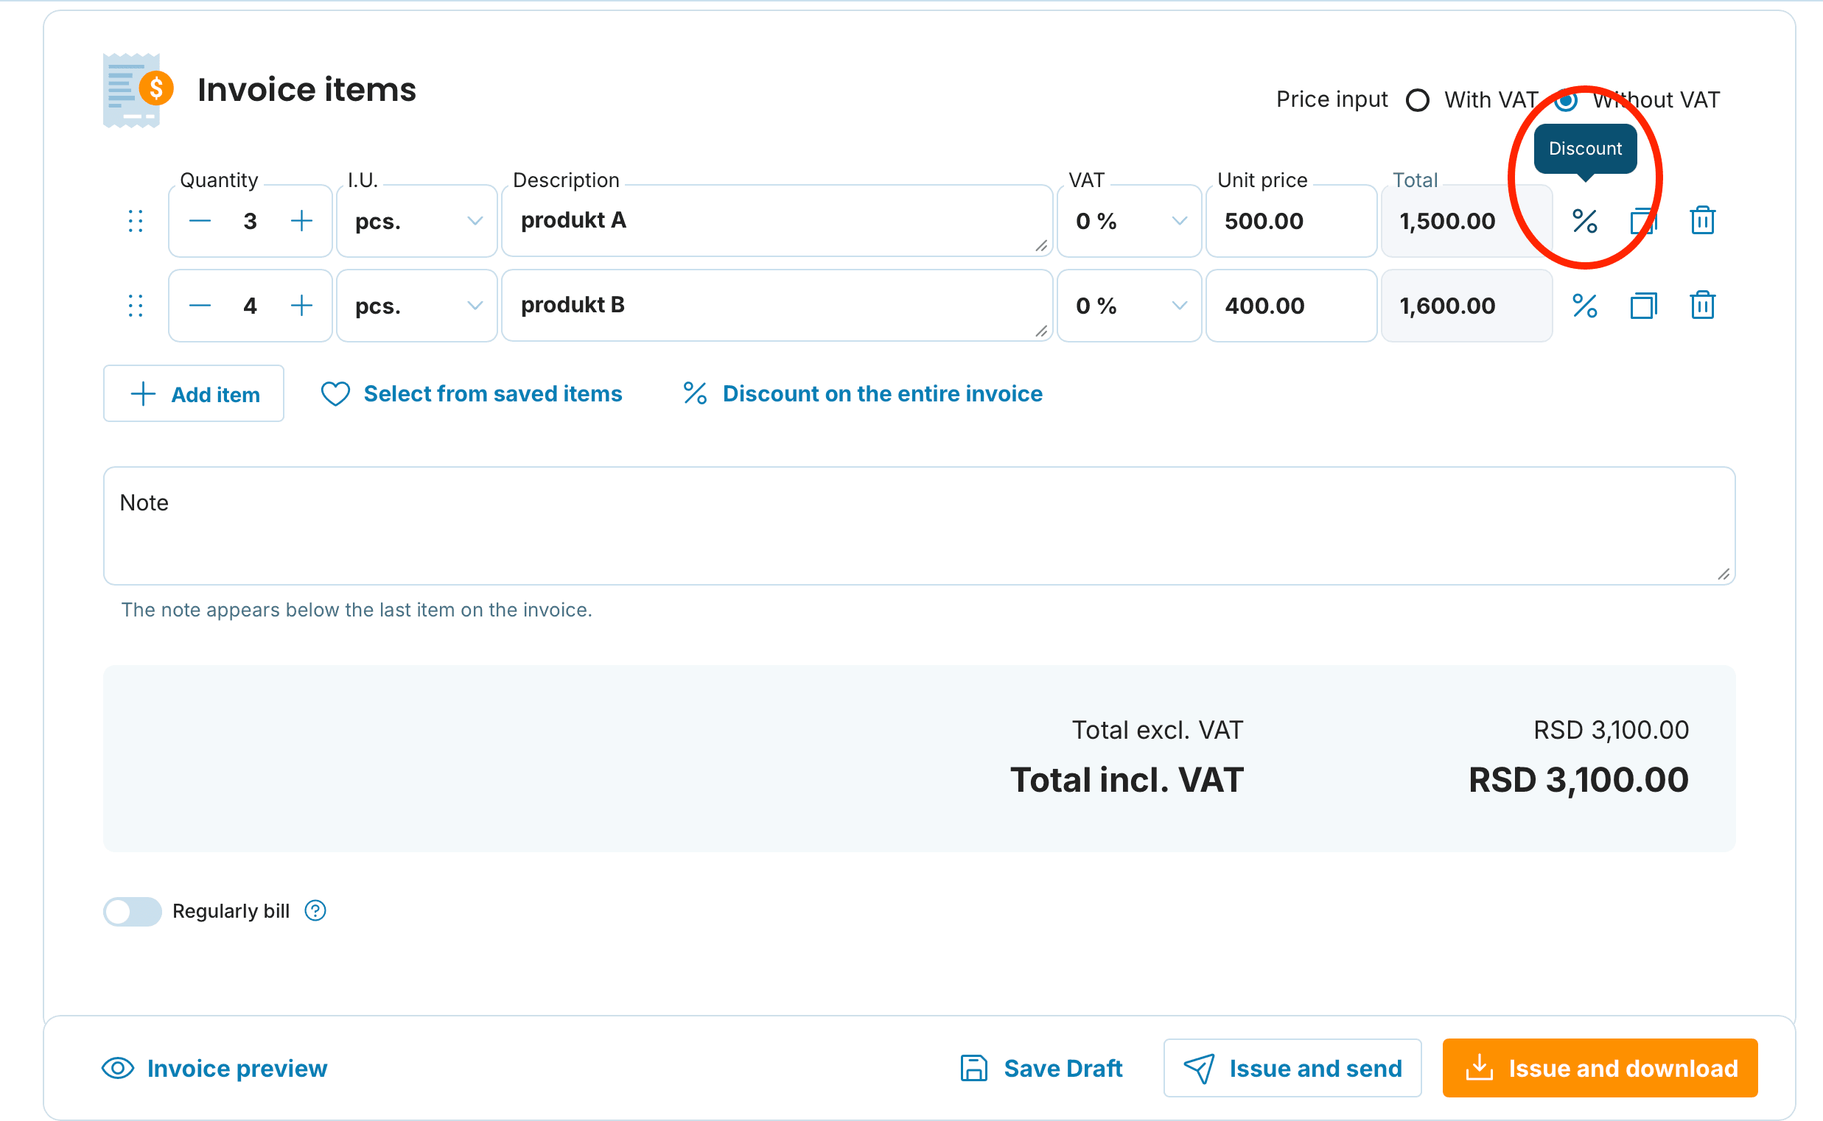Open Regularly bill help icon

pyautogui.click(x=315, y=910)
